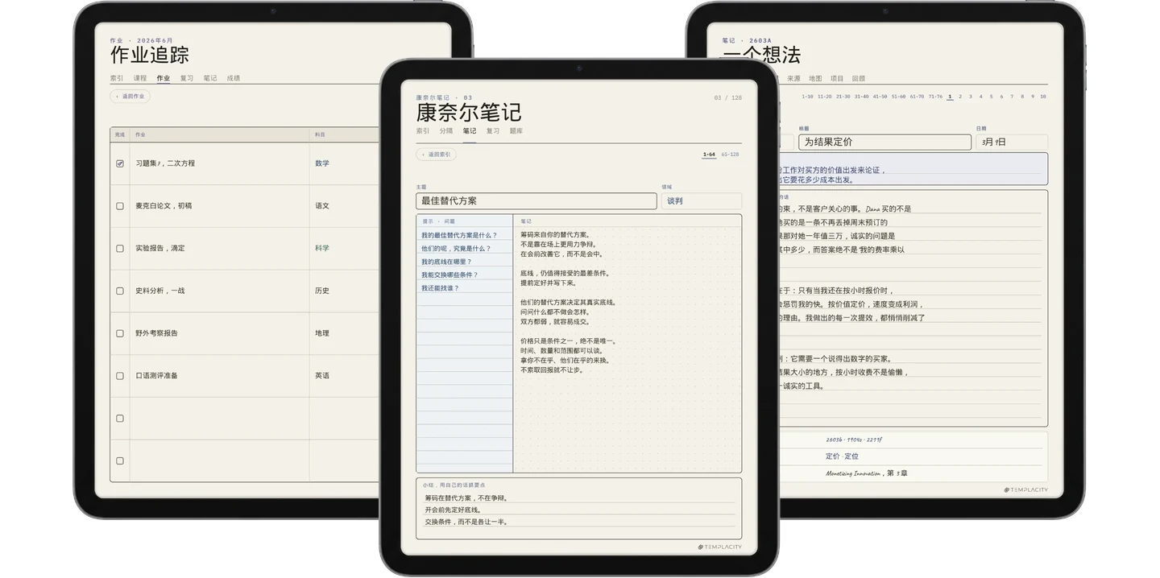Go to note page 5

pos(991,97)
